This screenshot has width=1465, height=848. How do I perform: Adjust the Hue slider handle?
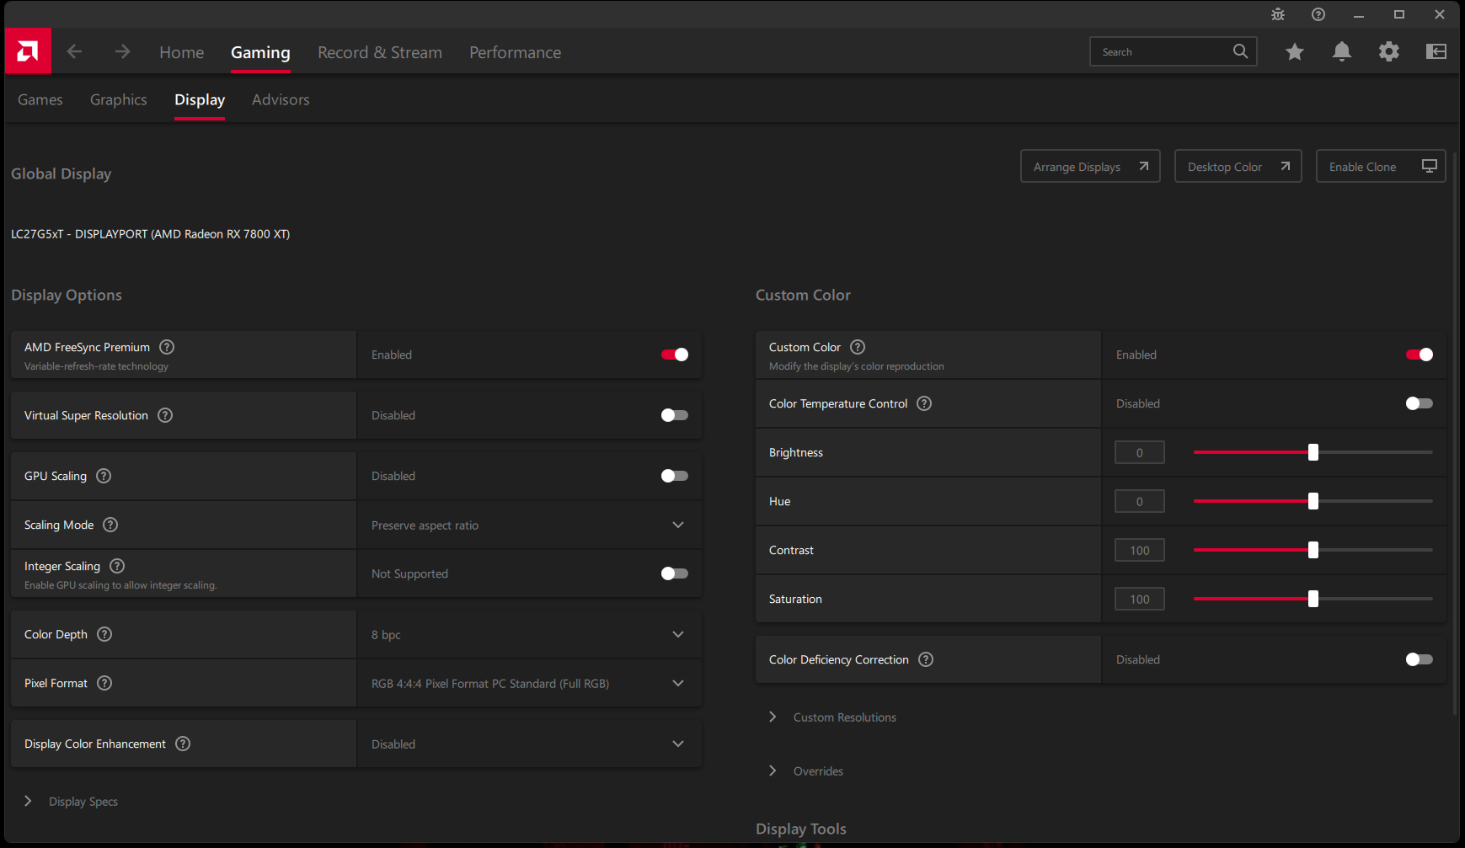(x=1313, y=501)
